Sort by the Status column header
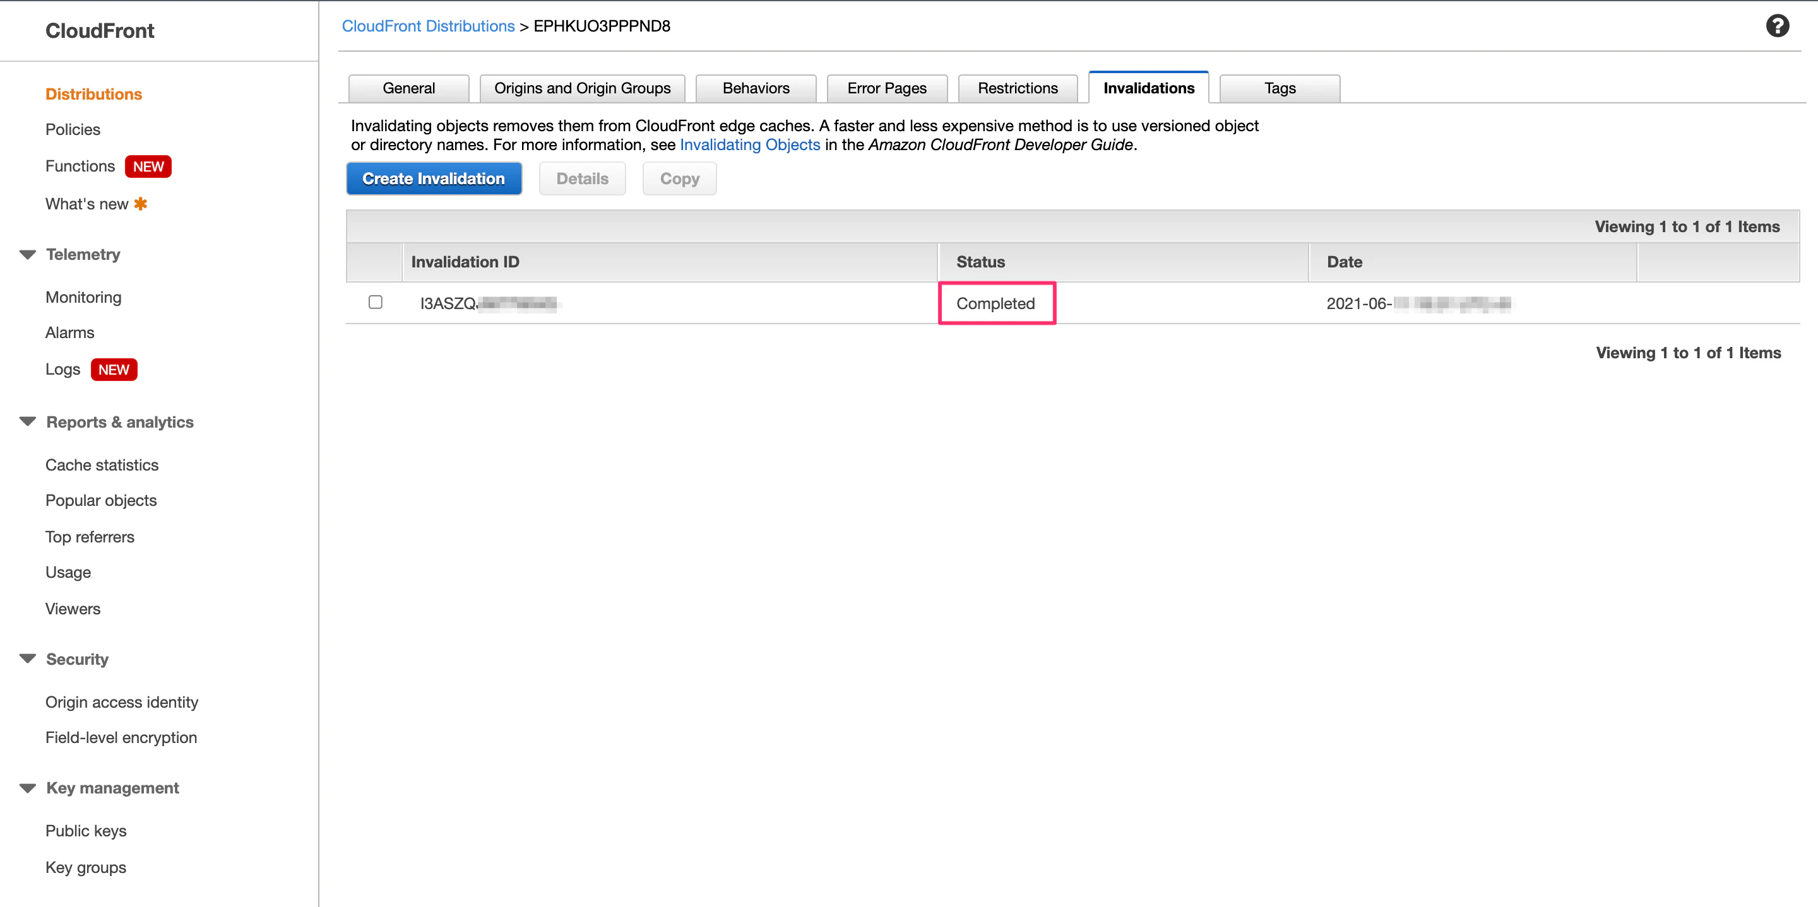Image resolution: width=1818 pixels, height=907 pixels. (x=1123, y=262)
